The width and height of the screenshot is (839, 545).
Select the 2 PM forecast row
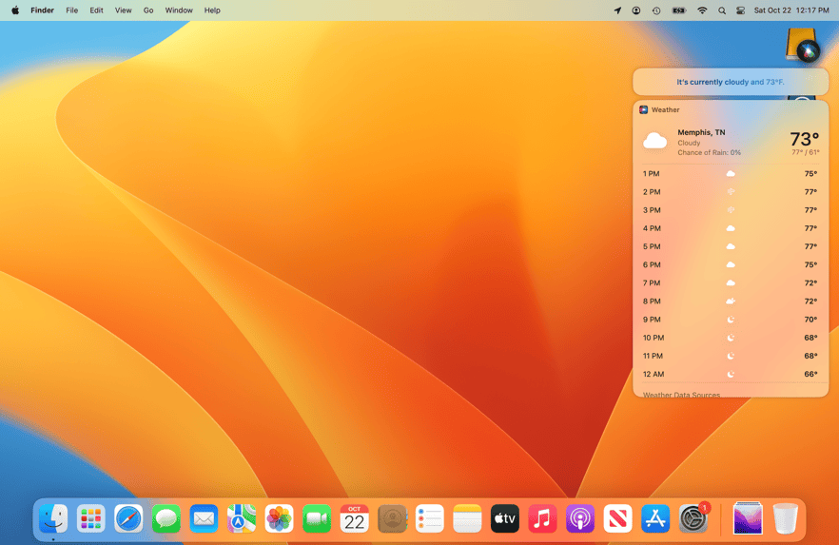[731, 192]
